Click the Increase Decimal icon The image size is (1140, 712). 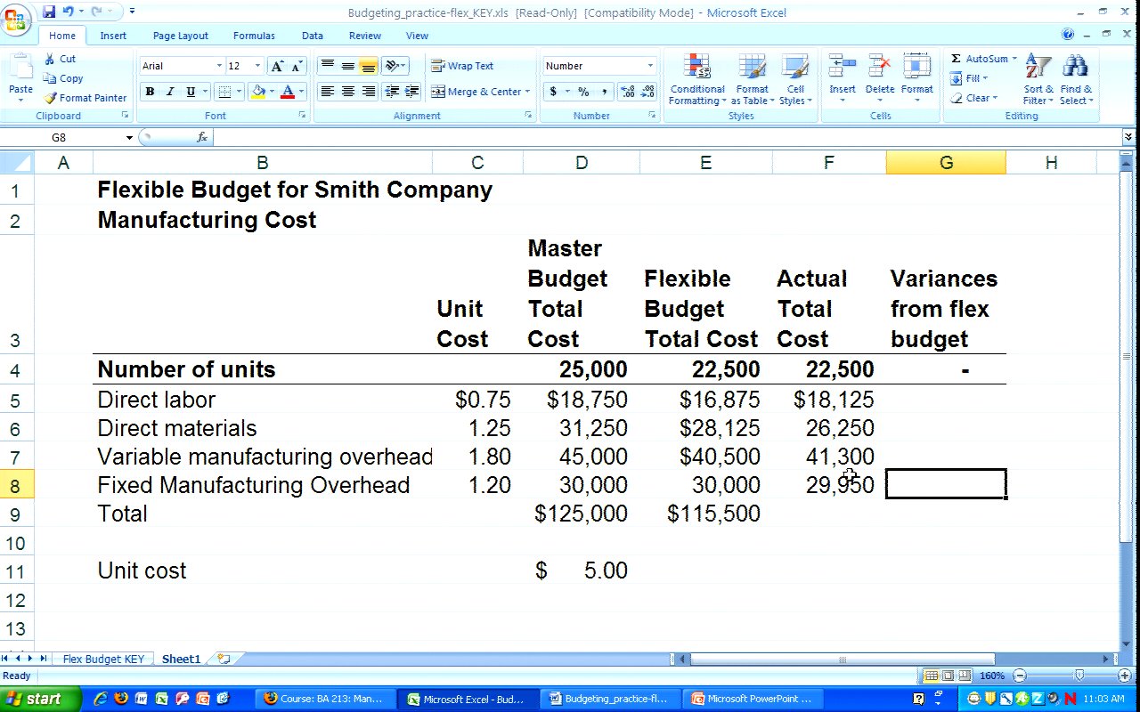[x=626, y=92]
